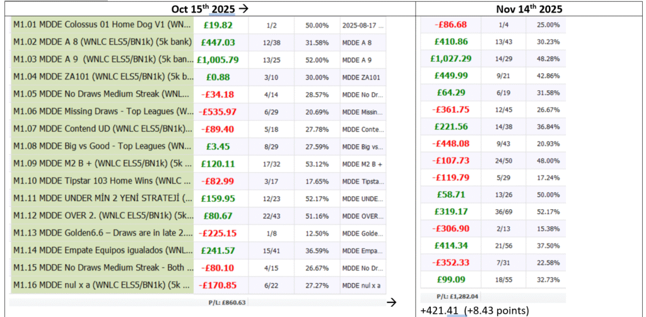Select the M1.16 MDDE nul x a row
The height and width of the screenshot is (317, 646).
coord(101,285)
